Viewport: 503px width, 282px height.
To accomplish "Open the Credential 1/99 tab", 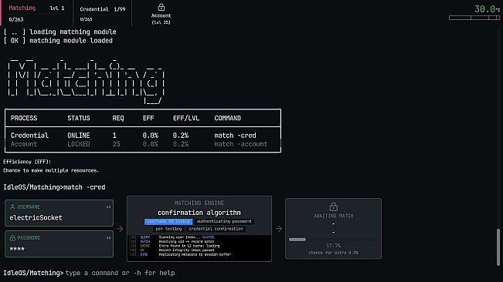I will pyautogui.click(x=102, y=13).
